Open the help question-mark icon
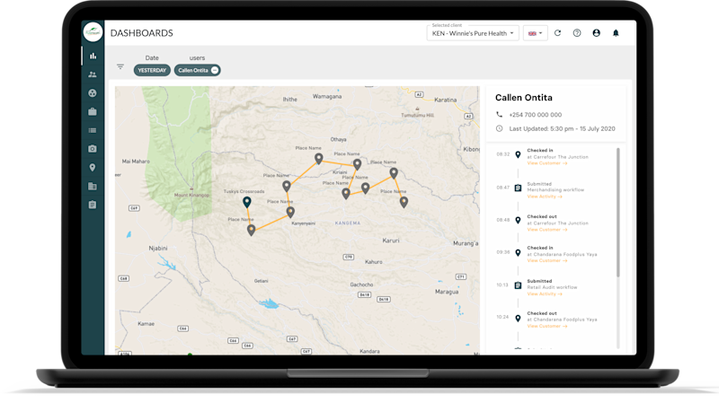This screenshot has width=719, height=403. tap(577, 33)
